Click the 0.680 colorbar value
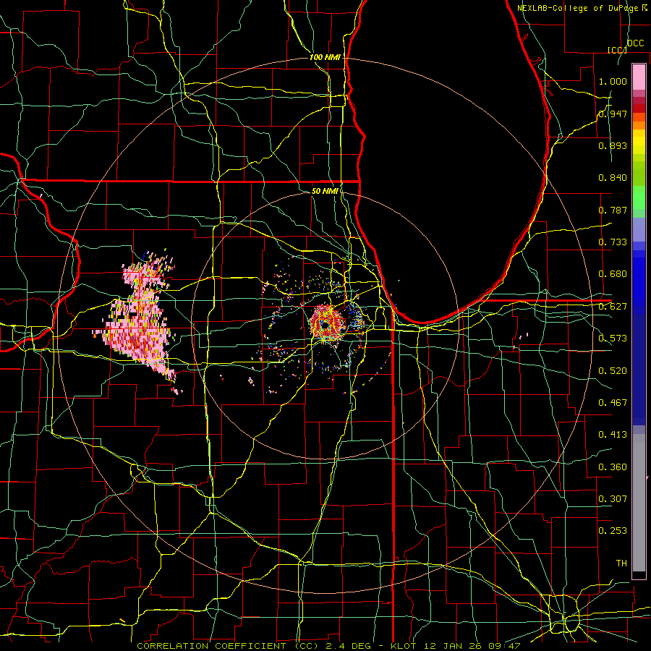 (613, 274)
